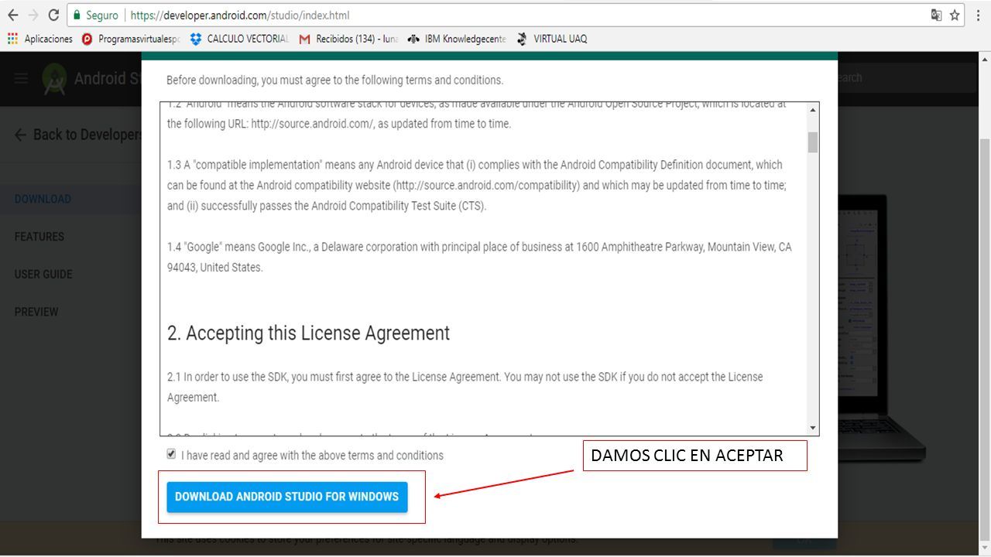
Task: Open the VIRTUAL UAQ bookmark
Action: pyautogui.click(x=551, y=39)
